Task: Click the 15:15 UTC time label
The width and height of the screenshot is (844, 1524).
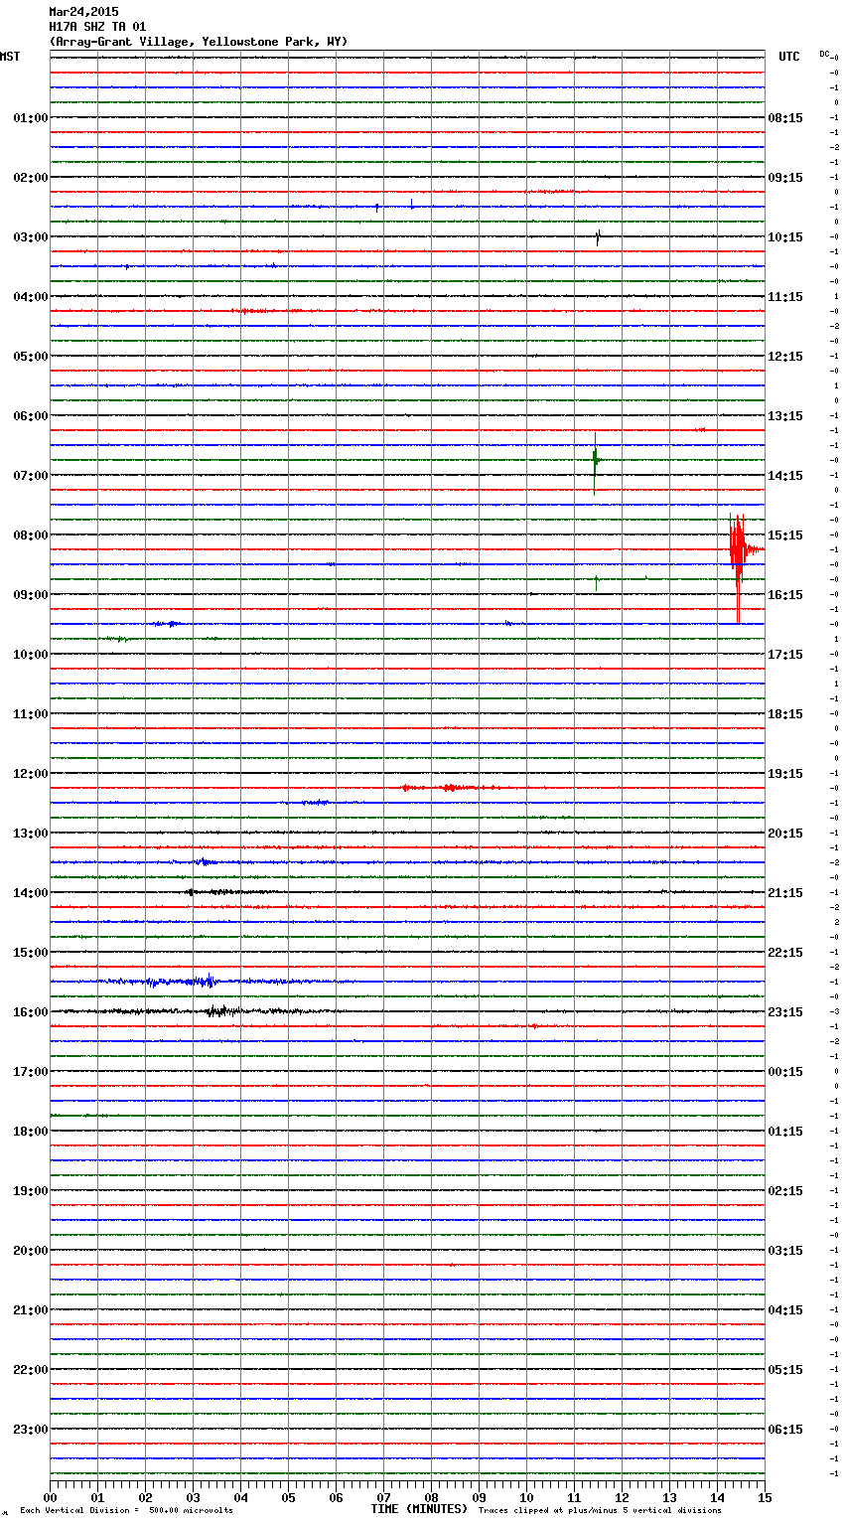Action: (785, 535)
